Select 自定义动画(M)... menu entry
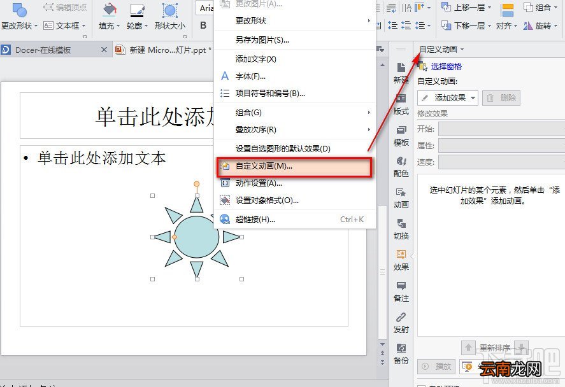The width and height of the screenshot is (565, 387). click(294, 166)
